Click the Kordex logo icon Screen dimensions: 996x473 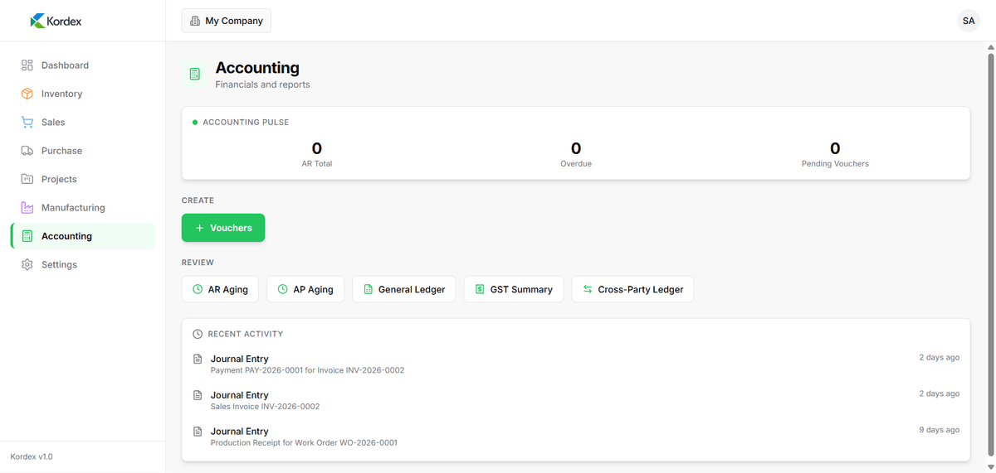[x=37, y=21]
